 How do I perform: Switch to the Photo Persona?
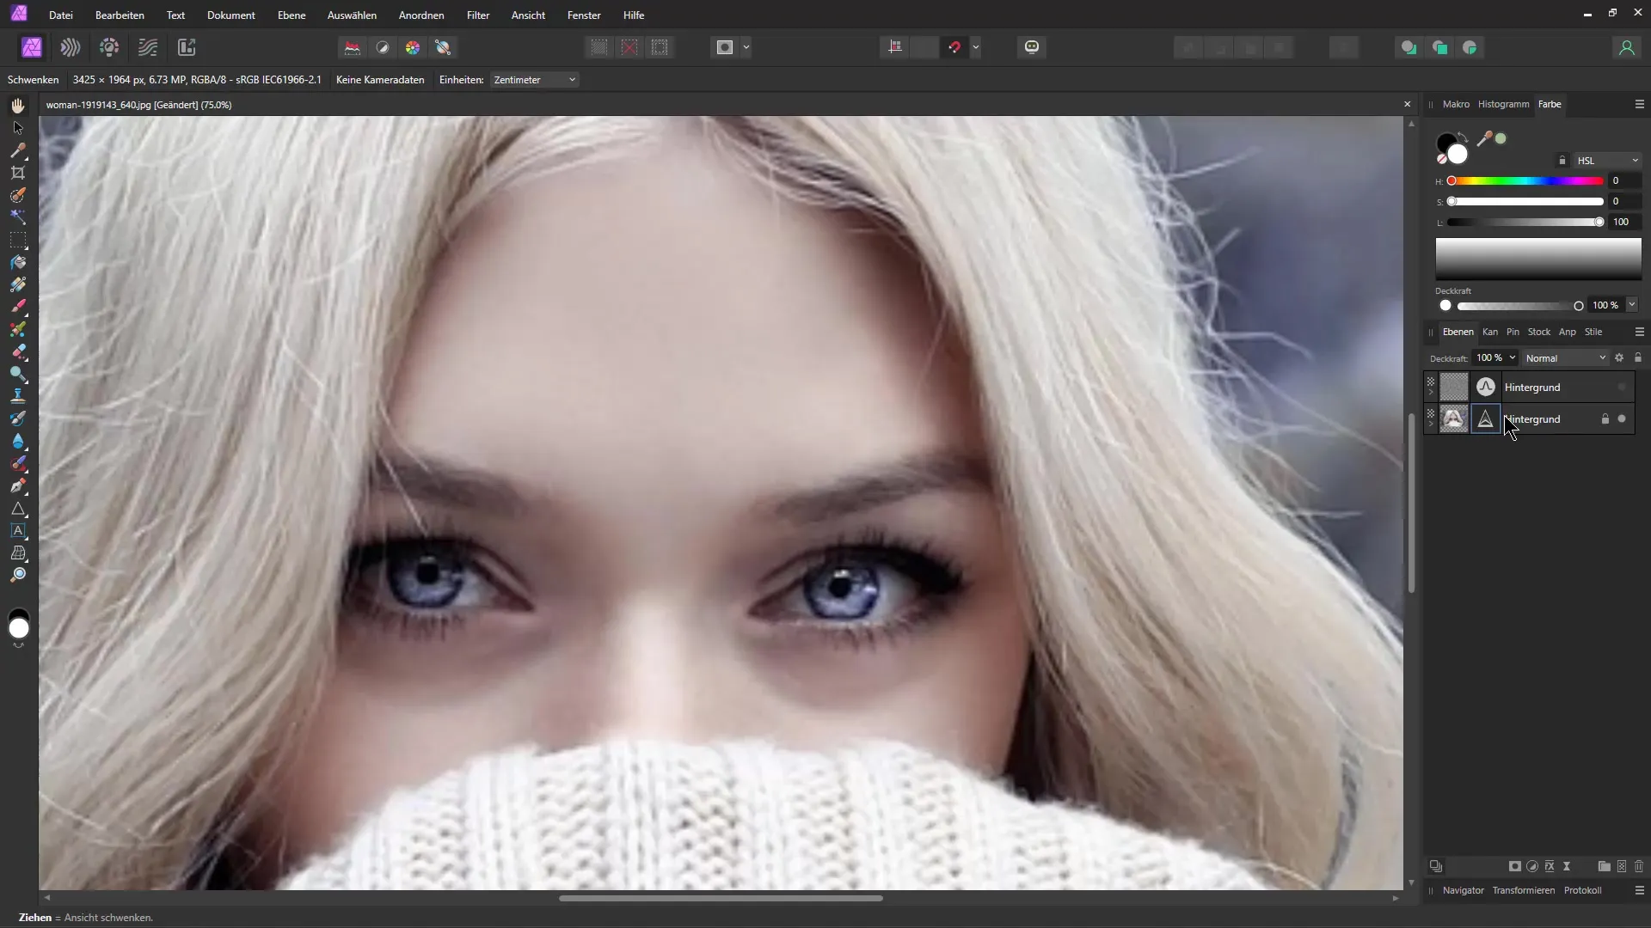click(32, 47)
